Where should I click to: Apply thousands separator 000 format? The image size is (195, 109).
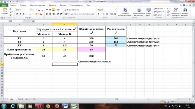tap(107, 14)
